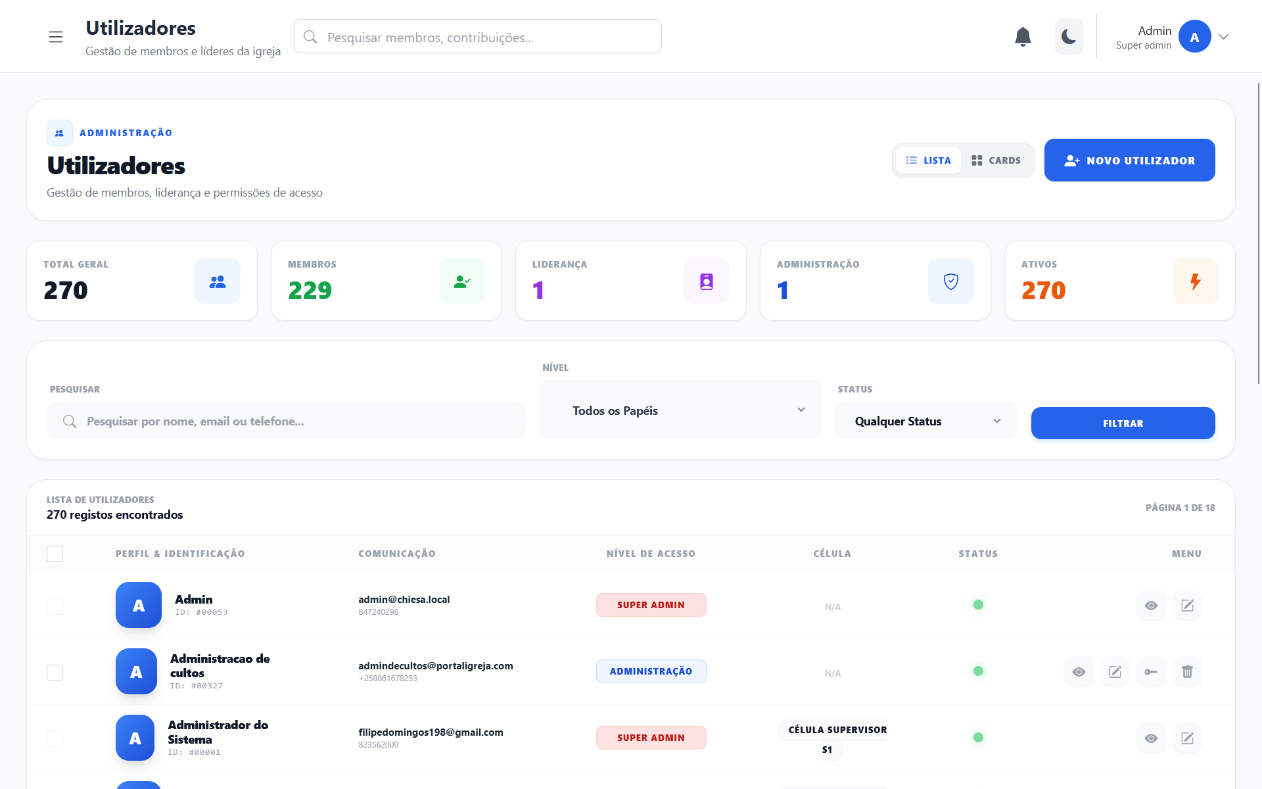
Task: Open the notifications bell
Action: [x=1023, y=37]
